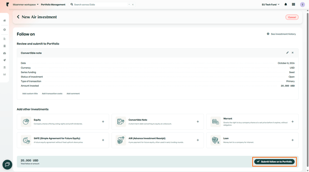
Task: Add a Convertible Note with plus
Action: click(198, 122)
